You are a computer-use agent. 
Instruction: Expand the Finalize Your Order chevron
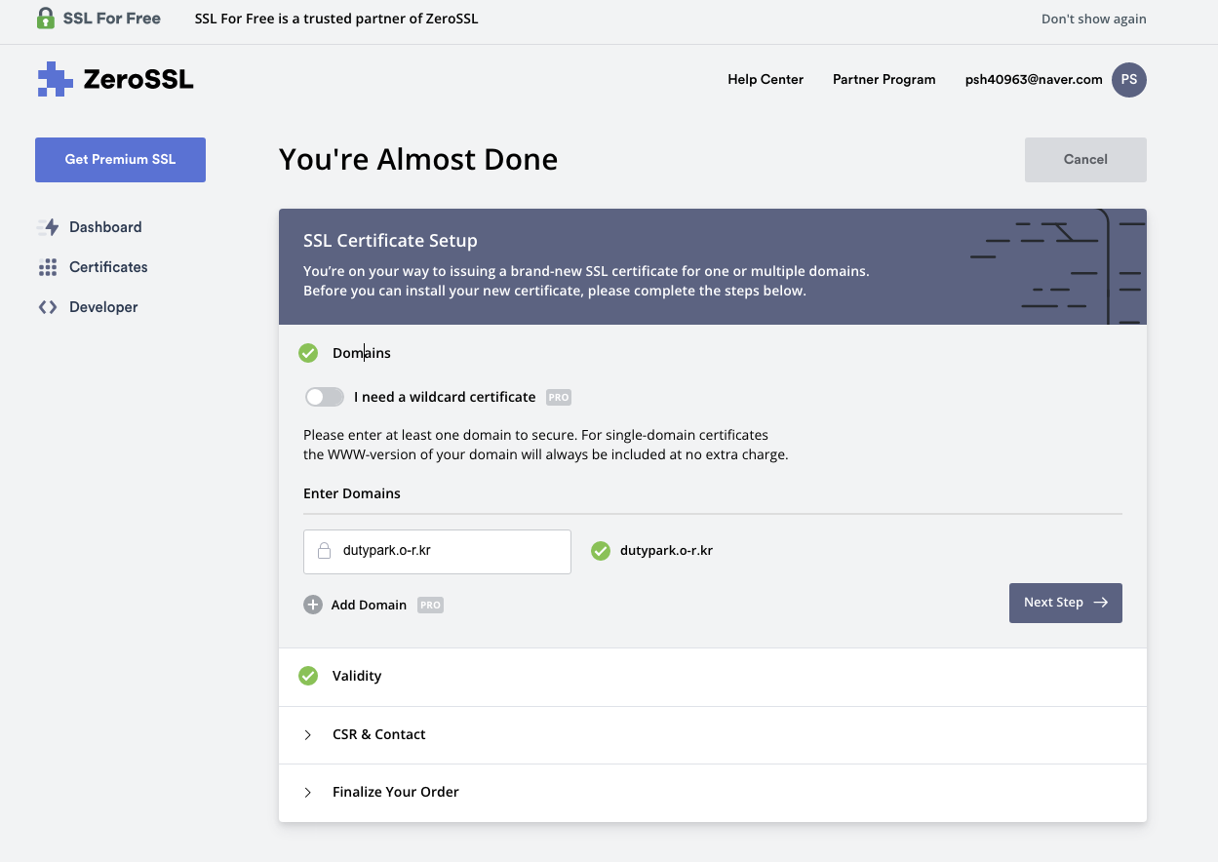pyautogui.click(x=308, y=792)
